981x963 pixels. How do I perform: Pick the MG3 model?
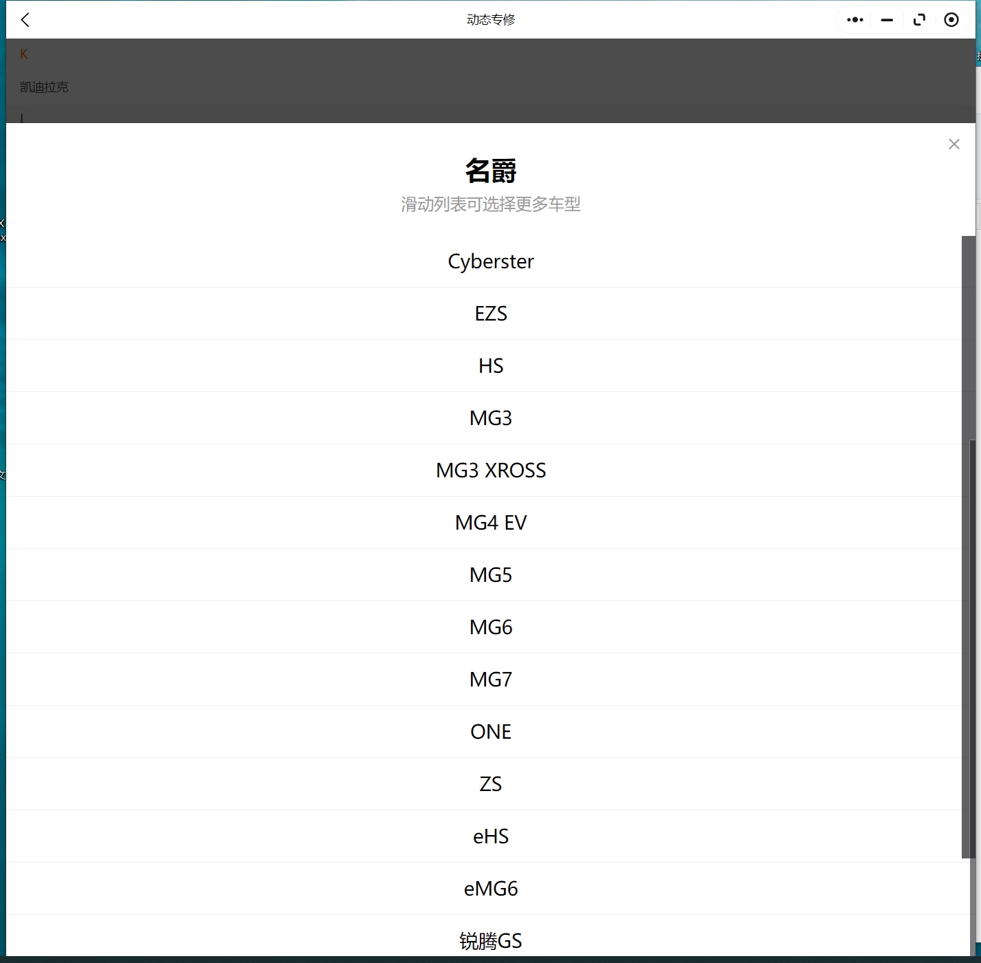pyautogui.click(x=490, y=418)
